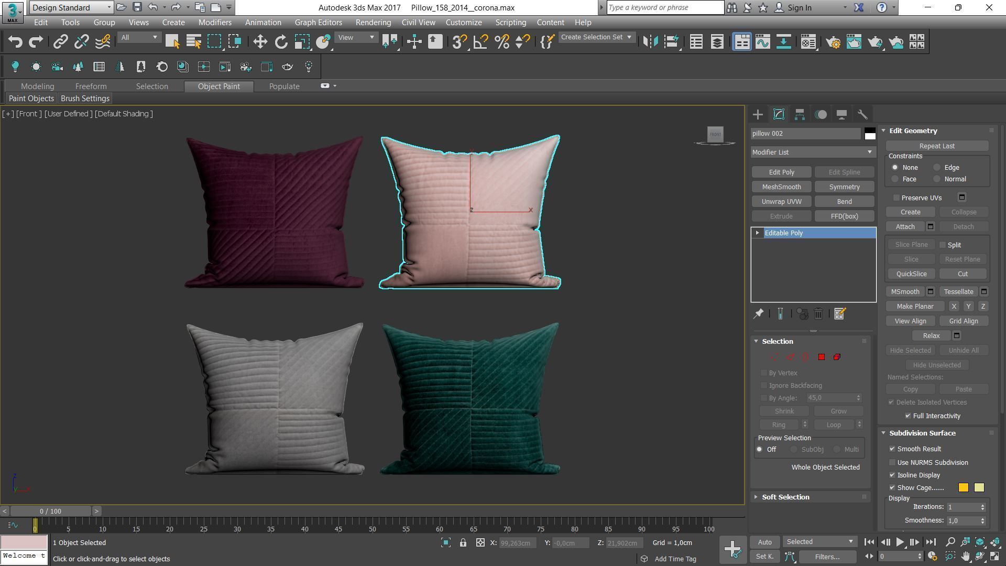Click the Make Planar button
The height and width of the screenshot is (566, 1006).
coord(915,307)
